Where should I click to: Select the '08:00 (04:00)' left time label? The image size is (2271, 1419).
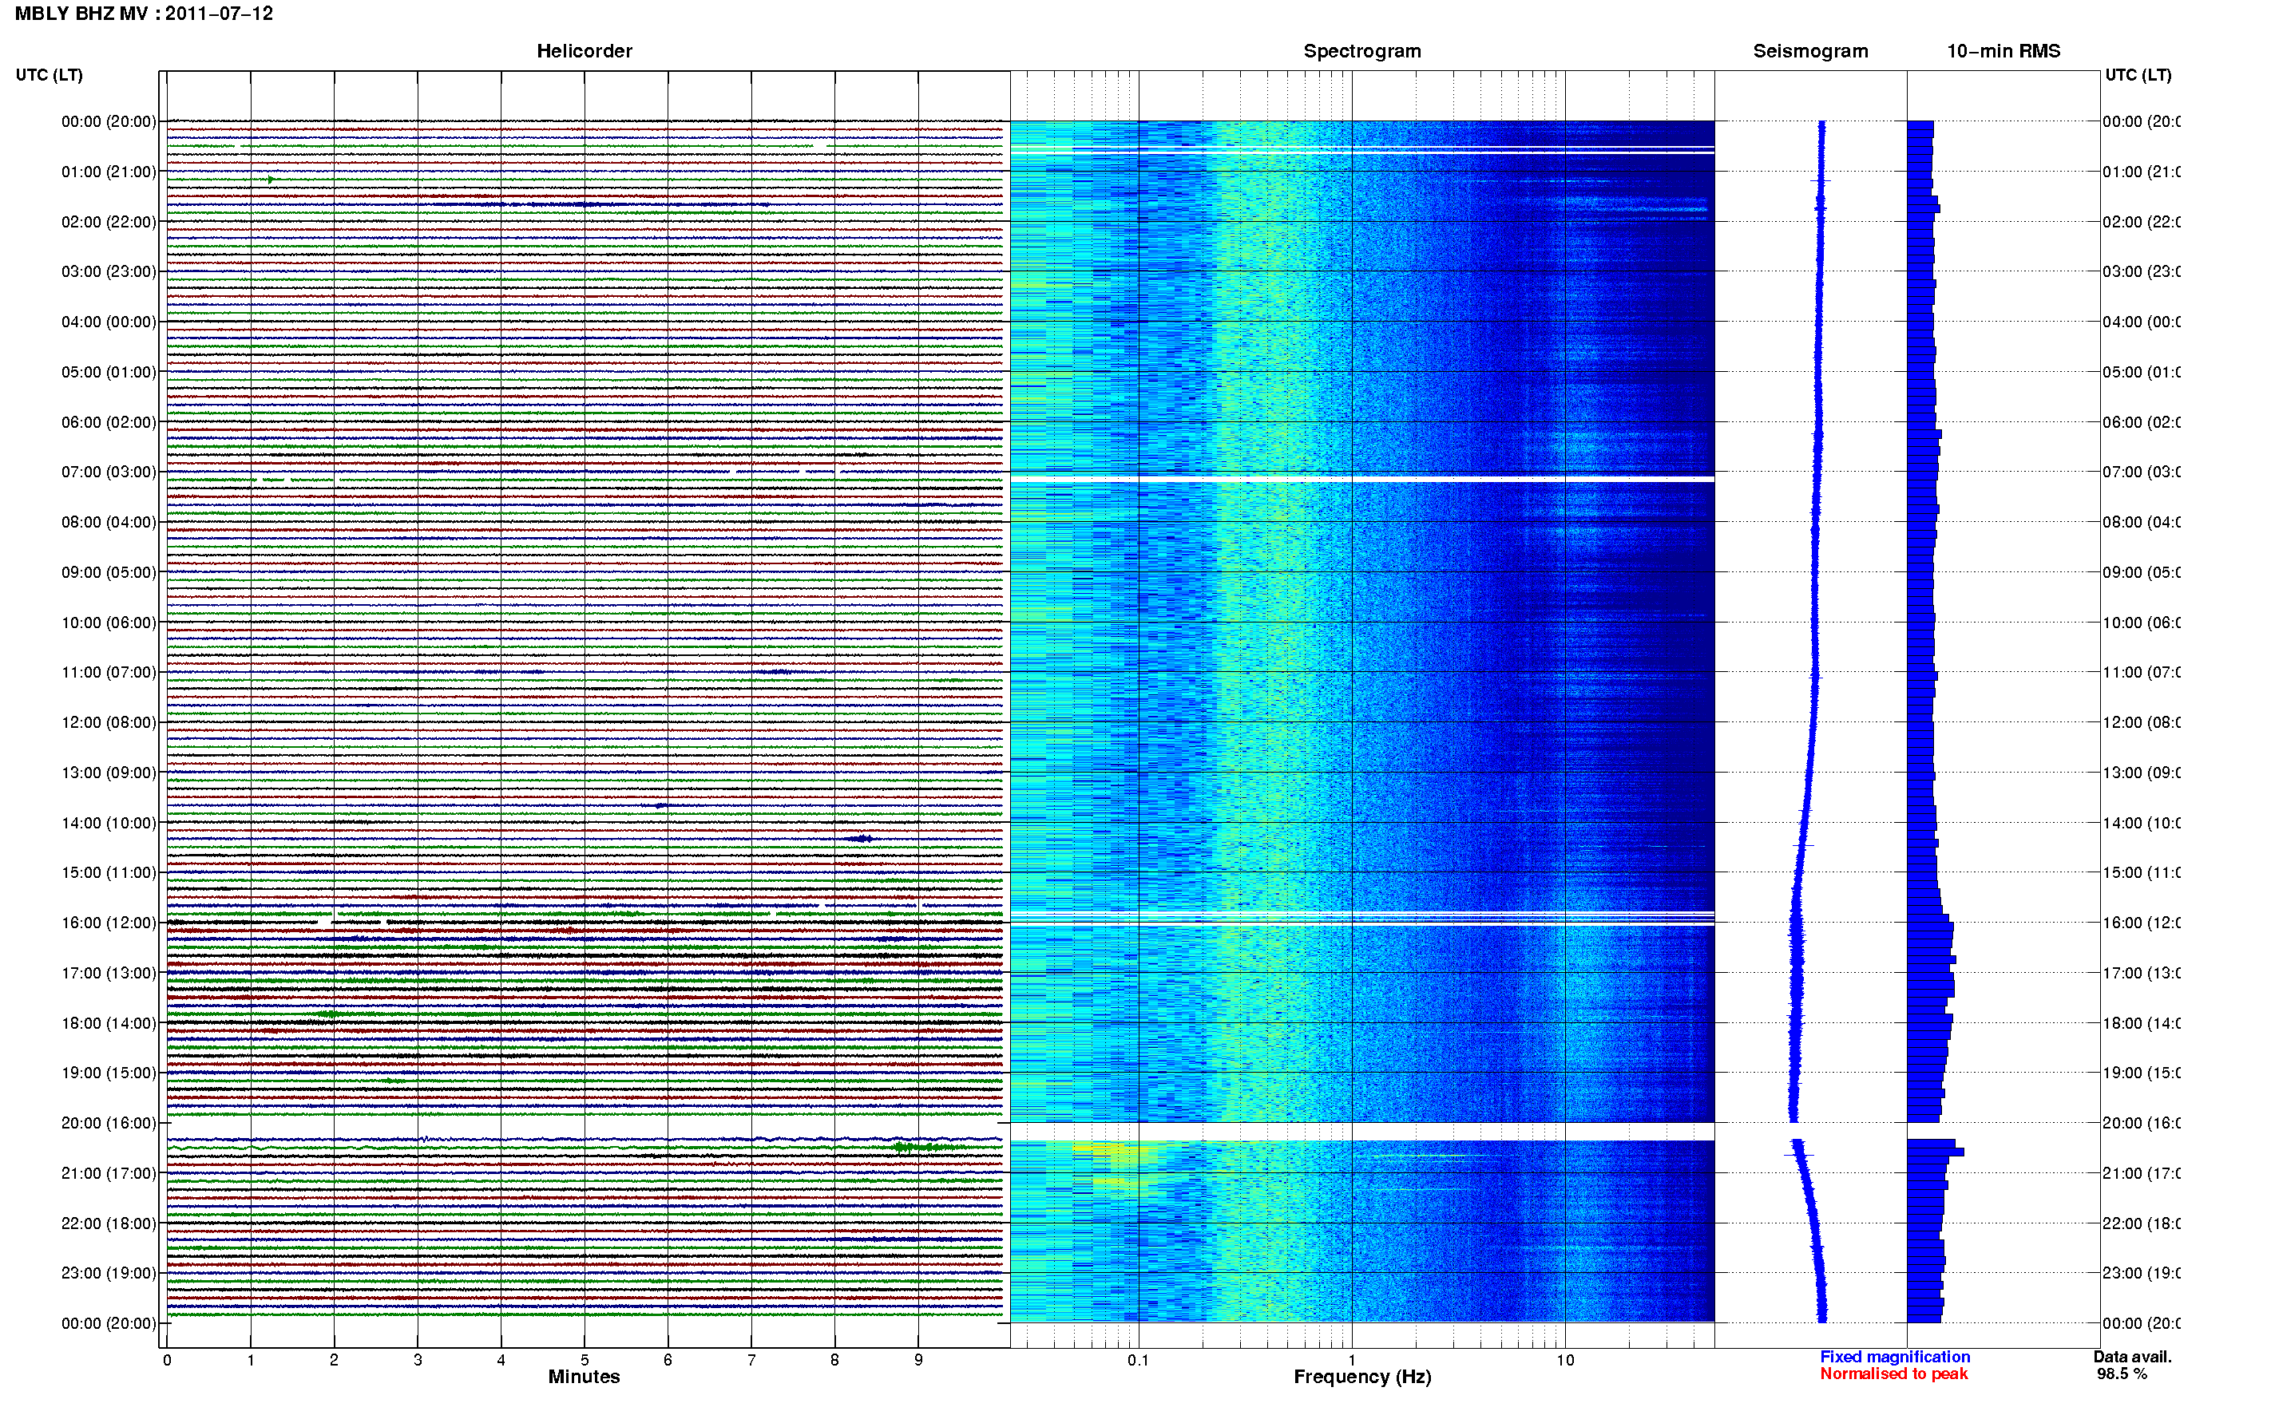(109, 523)
